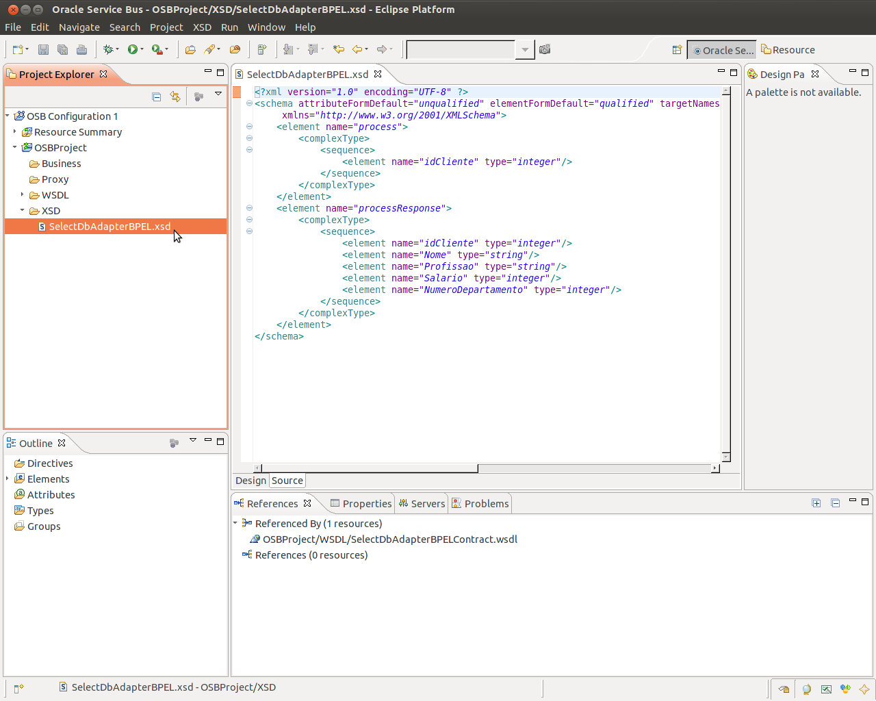Viewport: 876px width, 701px height.
Task: Click the Back navigation arrow icon
Action: (x=357, y=49)
